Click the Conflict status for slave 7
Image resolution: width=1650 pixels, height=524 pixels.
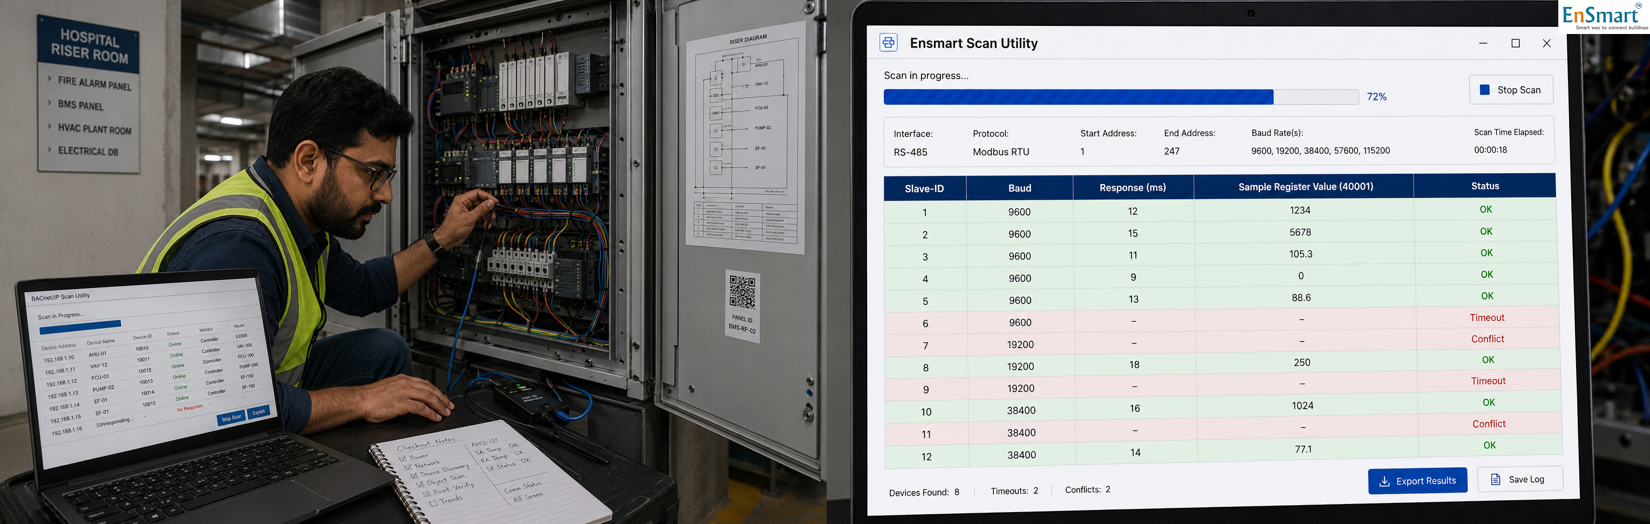(x=1487, y=339)
